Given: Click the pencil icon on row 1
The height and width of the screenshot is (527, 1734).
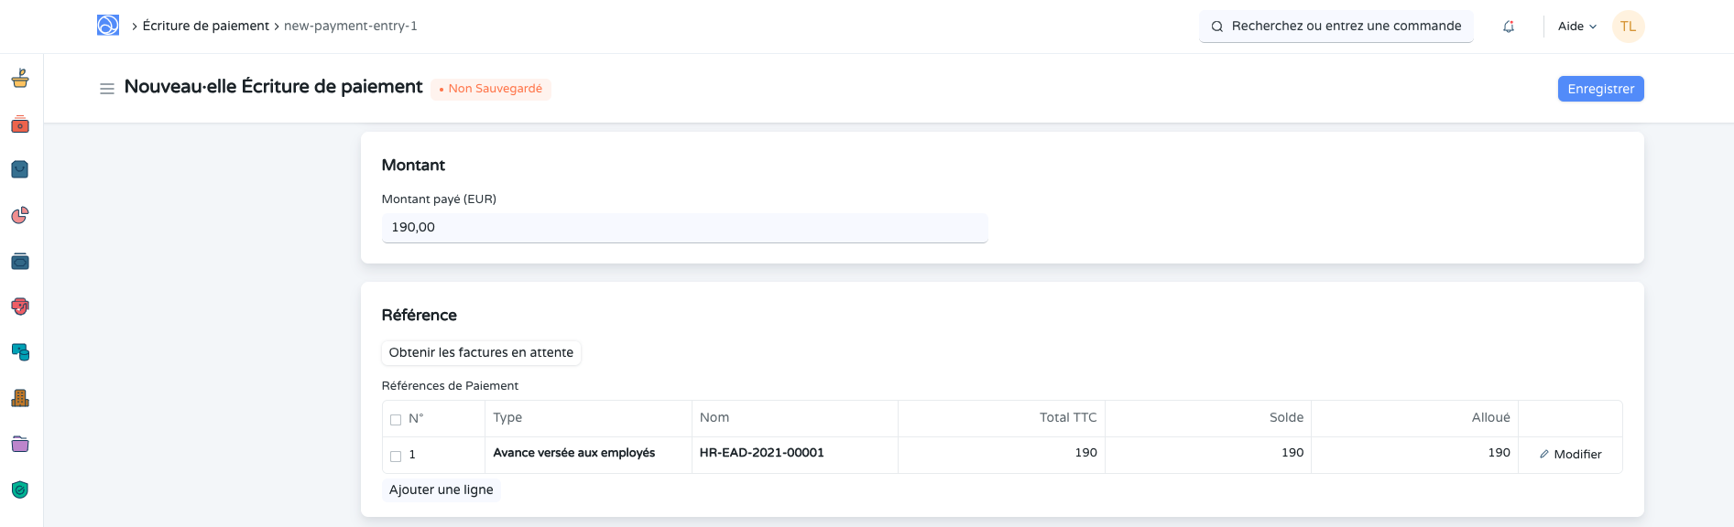Looking at the screenshot, I should point(1543,454).
